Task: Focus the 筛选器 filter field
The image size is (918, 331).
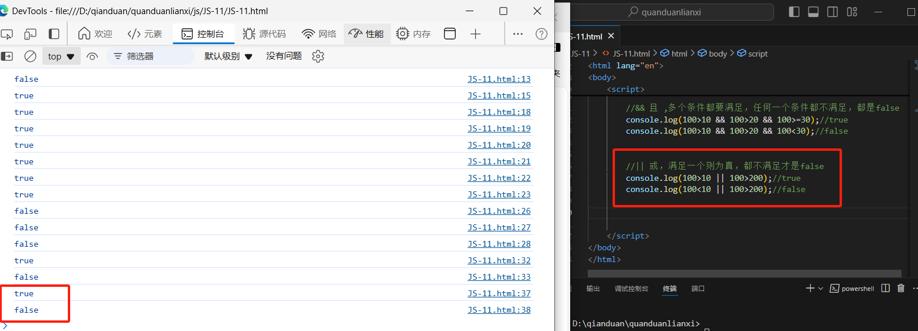Action: click(150, 56)
